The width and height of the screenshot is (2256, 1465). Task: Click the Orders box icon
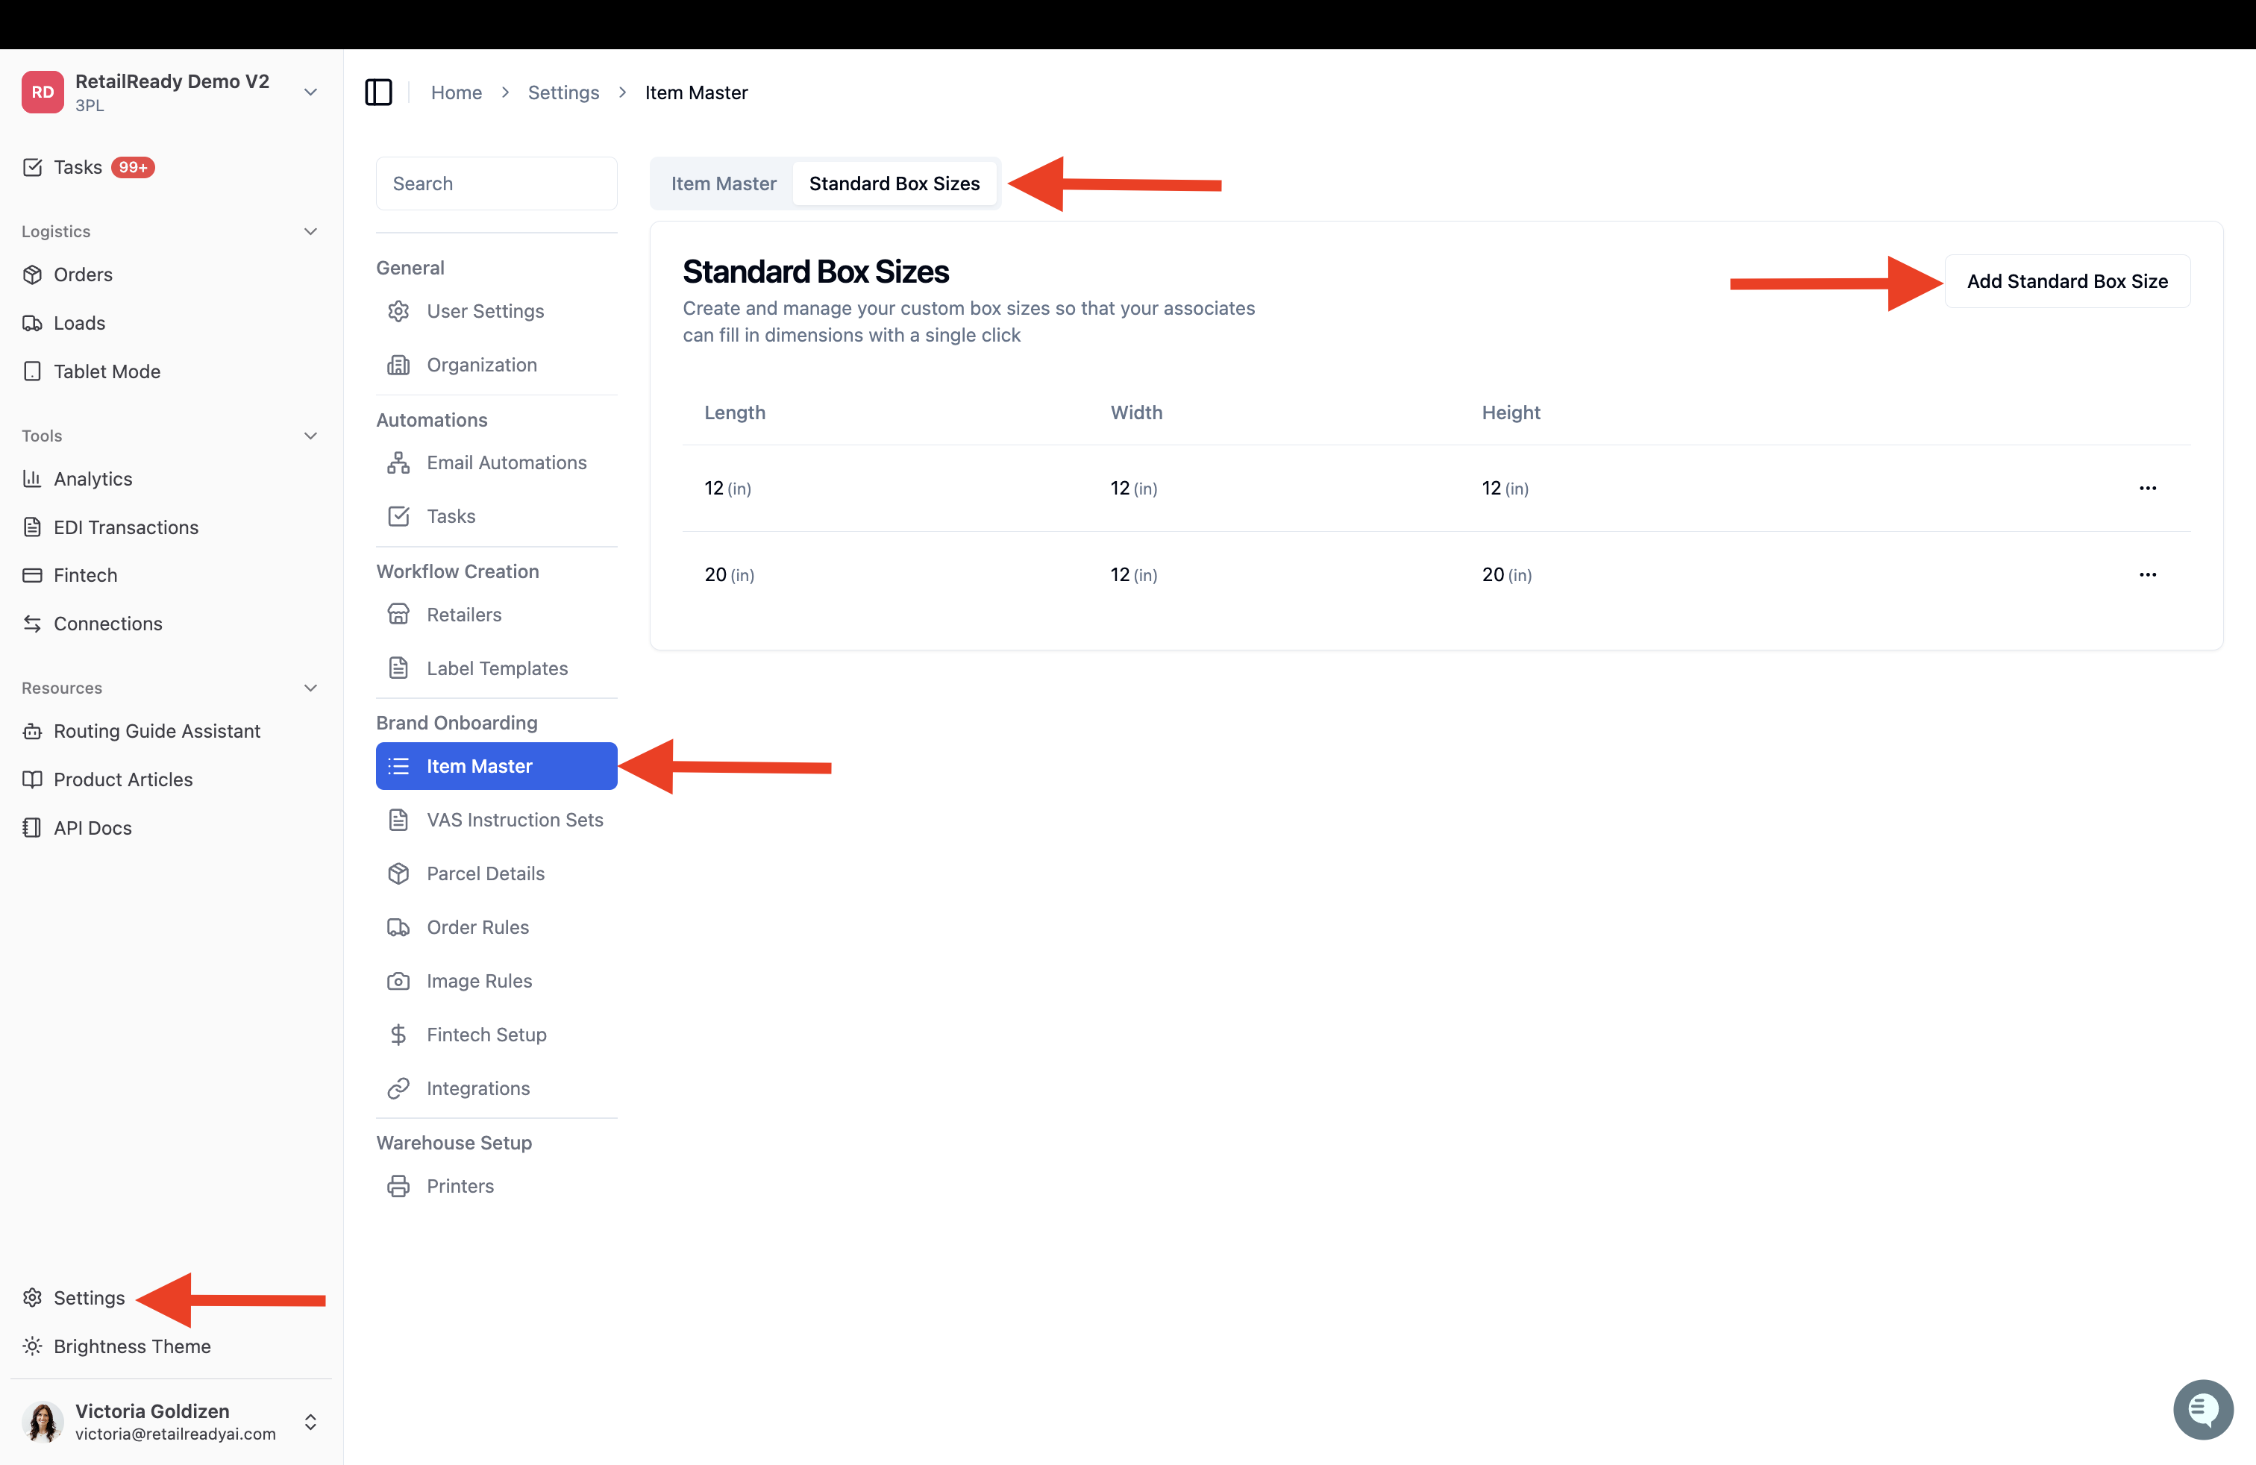[x=32, y=275]
